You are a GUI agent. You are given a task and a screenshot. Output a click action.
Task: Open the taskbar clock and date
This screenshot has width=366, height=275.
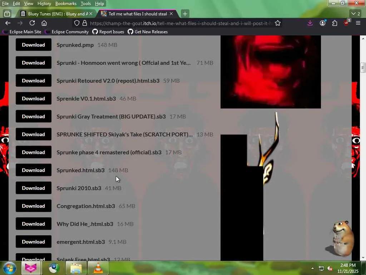(348, 268)
